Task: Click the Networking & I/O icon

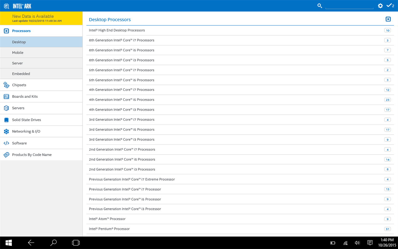Action: click(x=6, y=131)
